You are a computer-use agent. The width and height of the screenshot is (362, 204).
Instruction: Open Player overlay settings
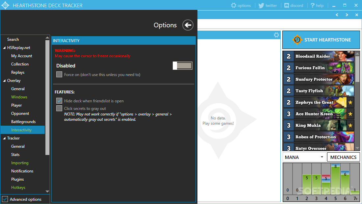(x=16, y=105)
